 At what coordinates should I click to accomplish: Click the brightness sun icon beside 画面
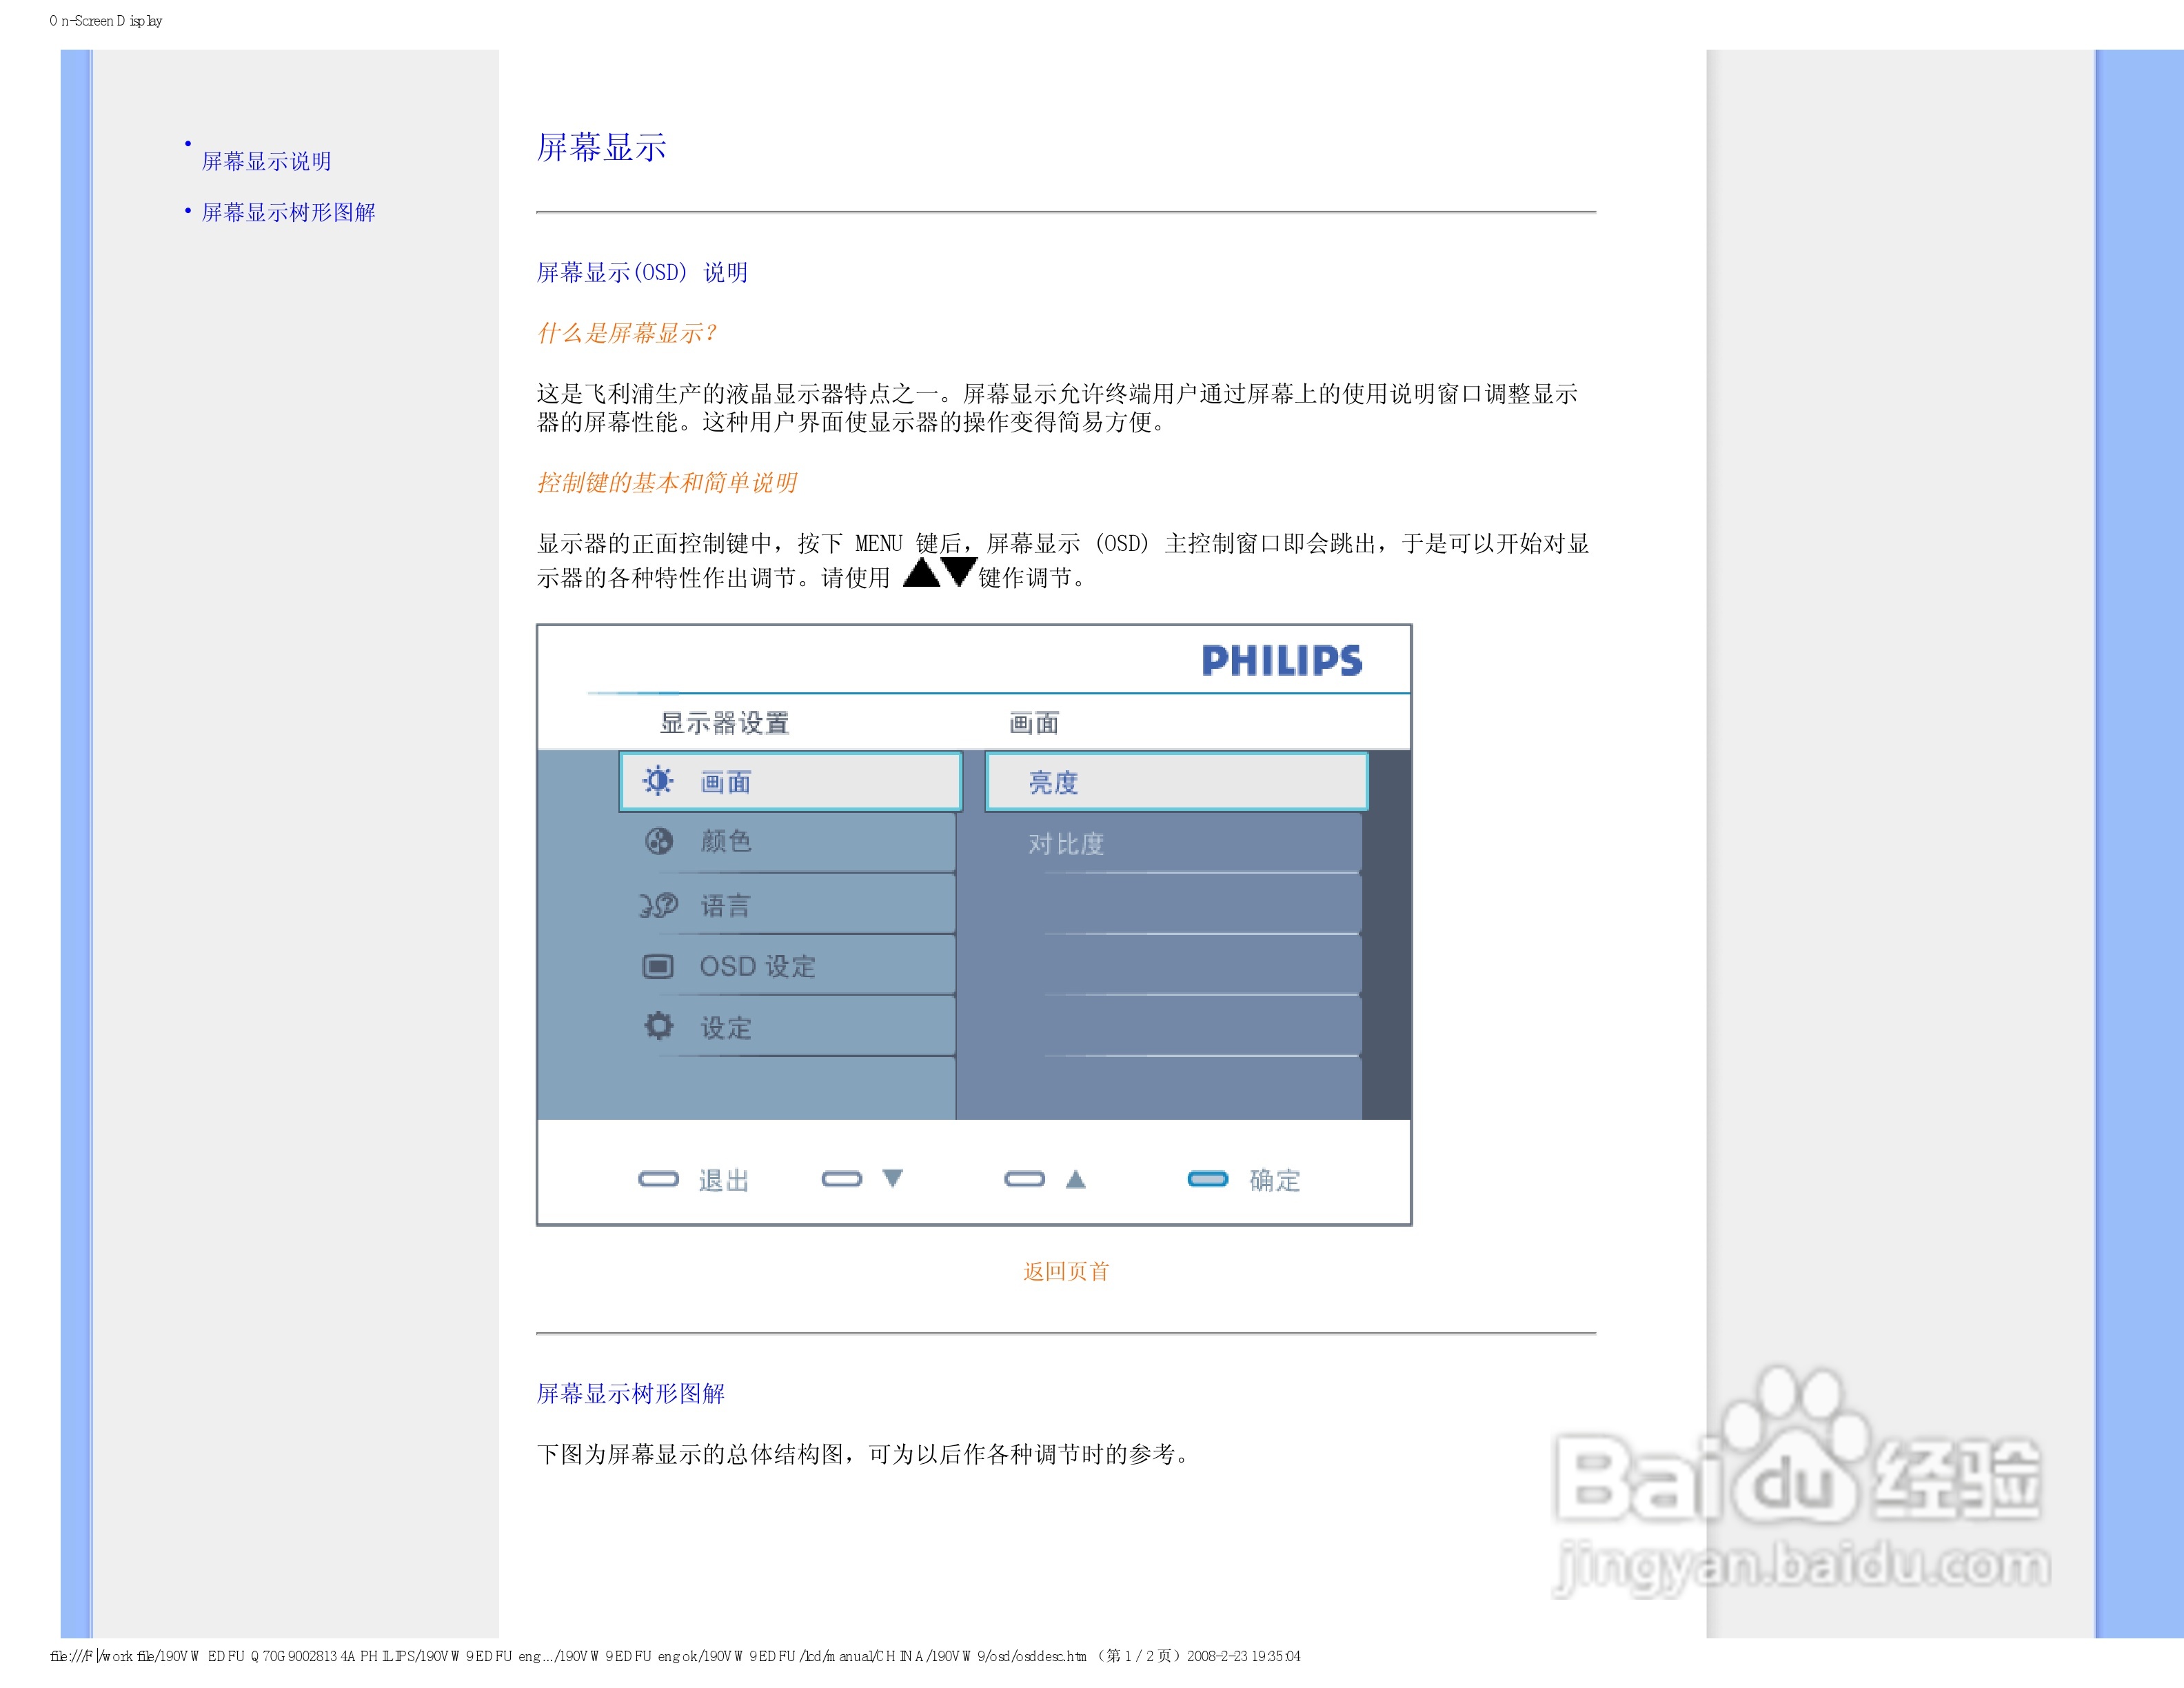point(658,781)
